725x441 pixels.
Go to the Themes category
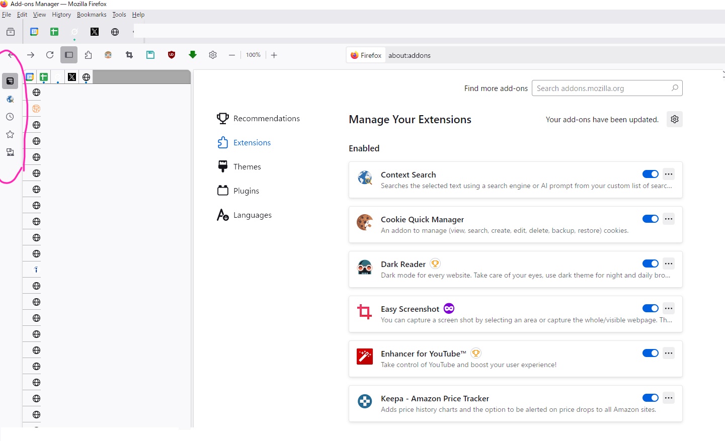tap(247, 166)
